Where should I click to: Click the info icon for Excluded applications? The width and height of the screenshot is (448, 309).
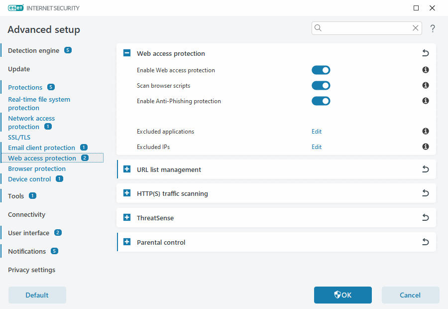point(426,131)
